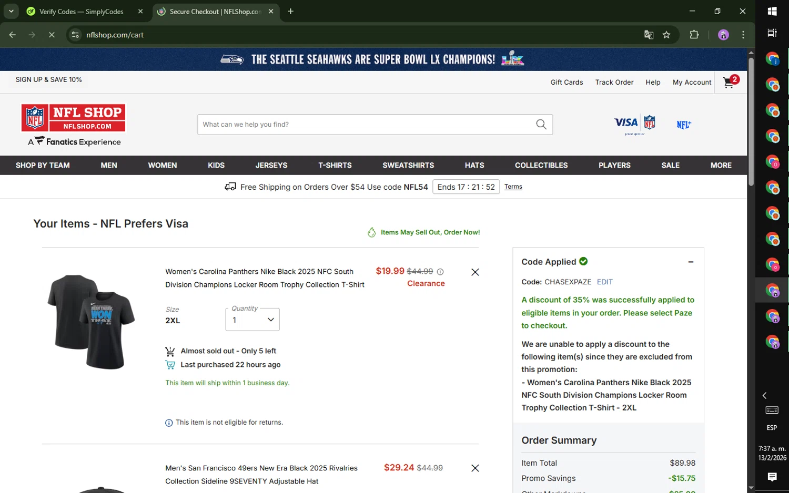Open the Windows notification center icon
789x493 pixels.
tap(772, 477)
